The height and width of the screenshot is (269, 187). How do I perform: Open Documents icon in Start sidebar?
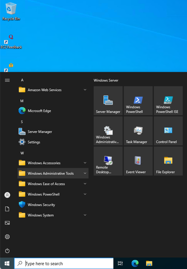pyautogui.click(x=7, y=209)
